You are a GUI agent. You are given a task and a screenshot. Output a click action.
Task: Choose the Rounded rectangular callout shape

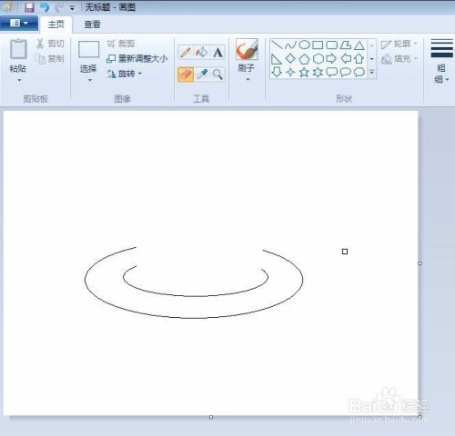click(x=331, y=72)
